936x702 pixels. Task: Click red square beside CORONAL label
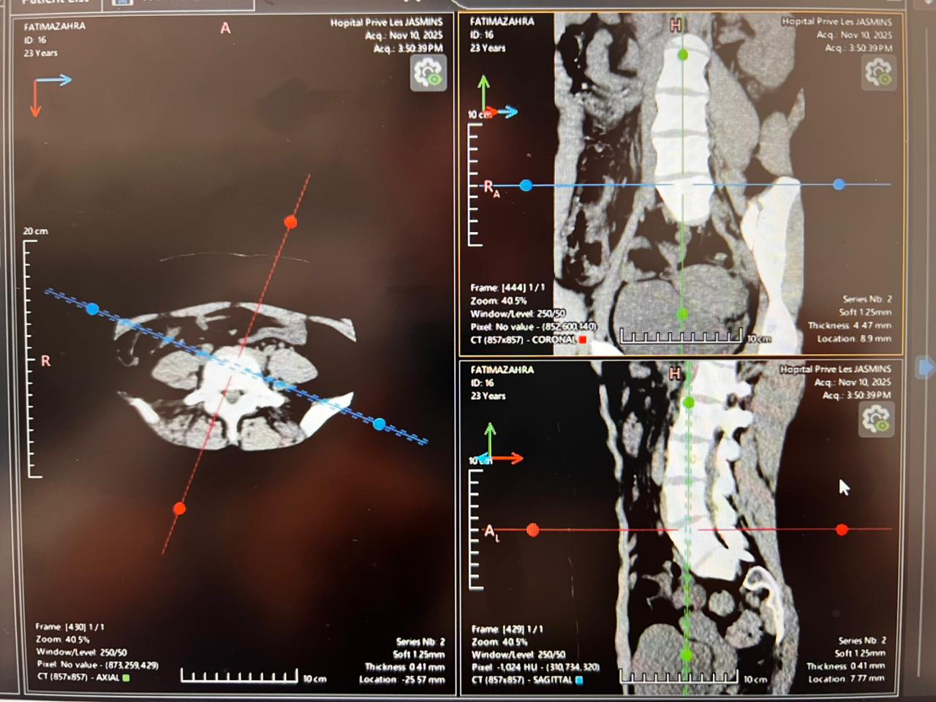click(583, 339)
